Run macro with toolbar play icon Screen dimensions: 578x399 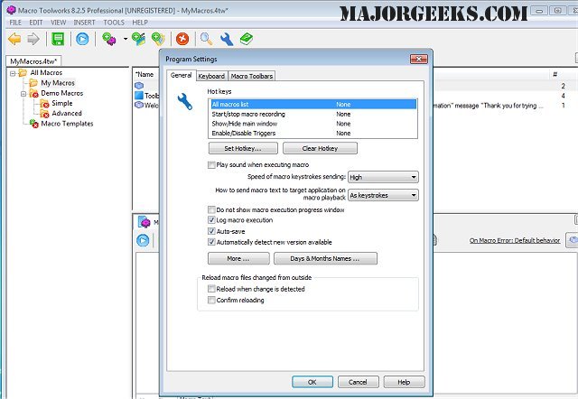82,39
